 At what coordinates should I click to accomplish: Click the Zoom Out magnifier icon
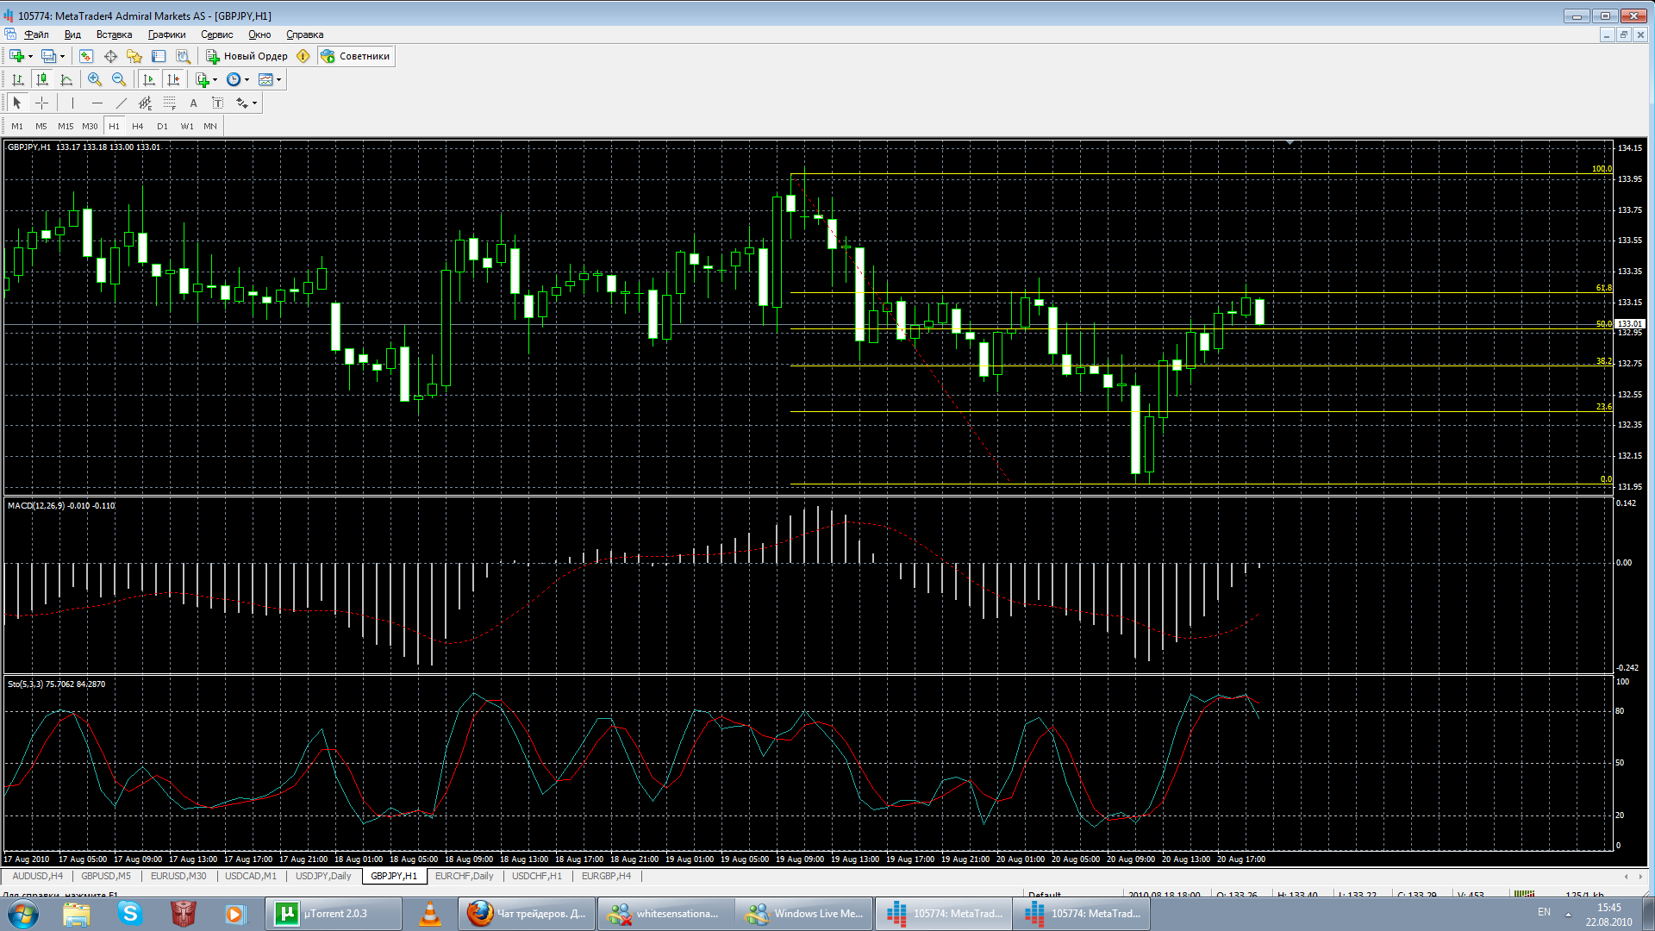click(x=119, y=79)
